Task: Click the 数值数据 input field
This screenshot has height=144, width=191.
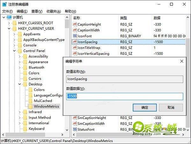Action: [x=124, y=96]
